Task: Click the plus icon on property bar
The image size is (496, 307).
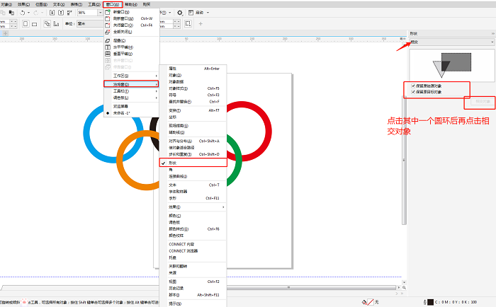Action: [201, 23]
